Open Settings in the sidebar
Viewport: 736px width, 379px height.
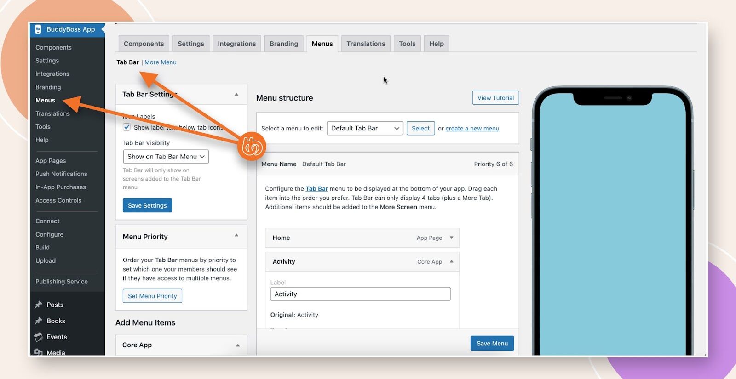(47, 61)
